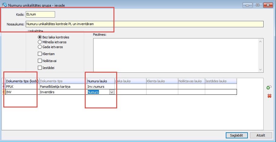This screenshot has width=276, height=142.
Task: Click Iestādes lauks column header
Action: coord(221,81)
